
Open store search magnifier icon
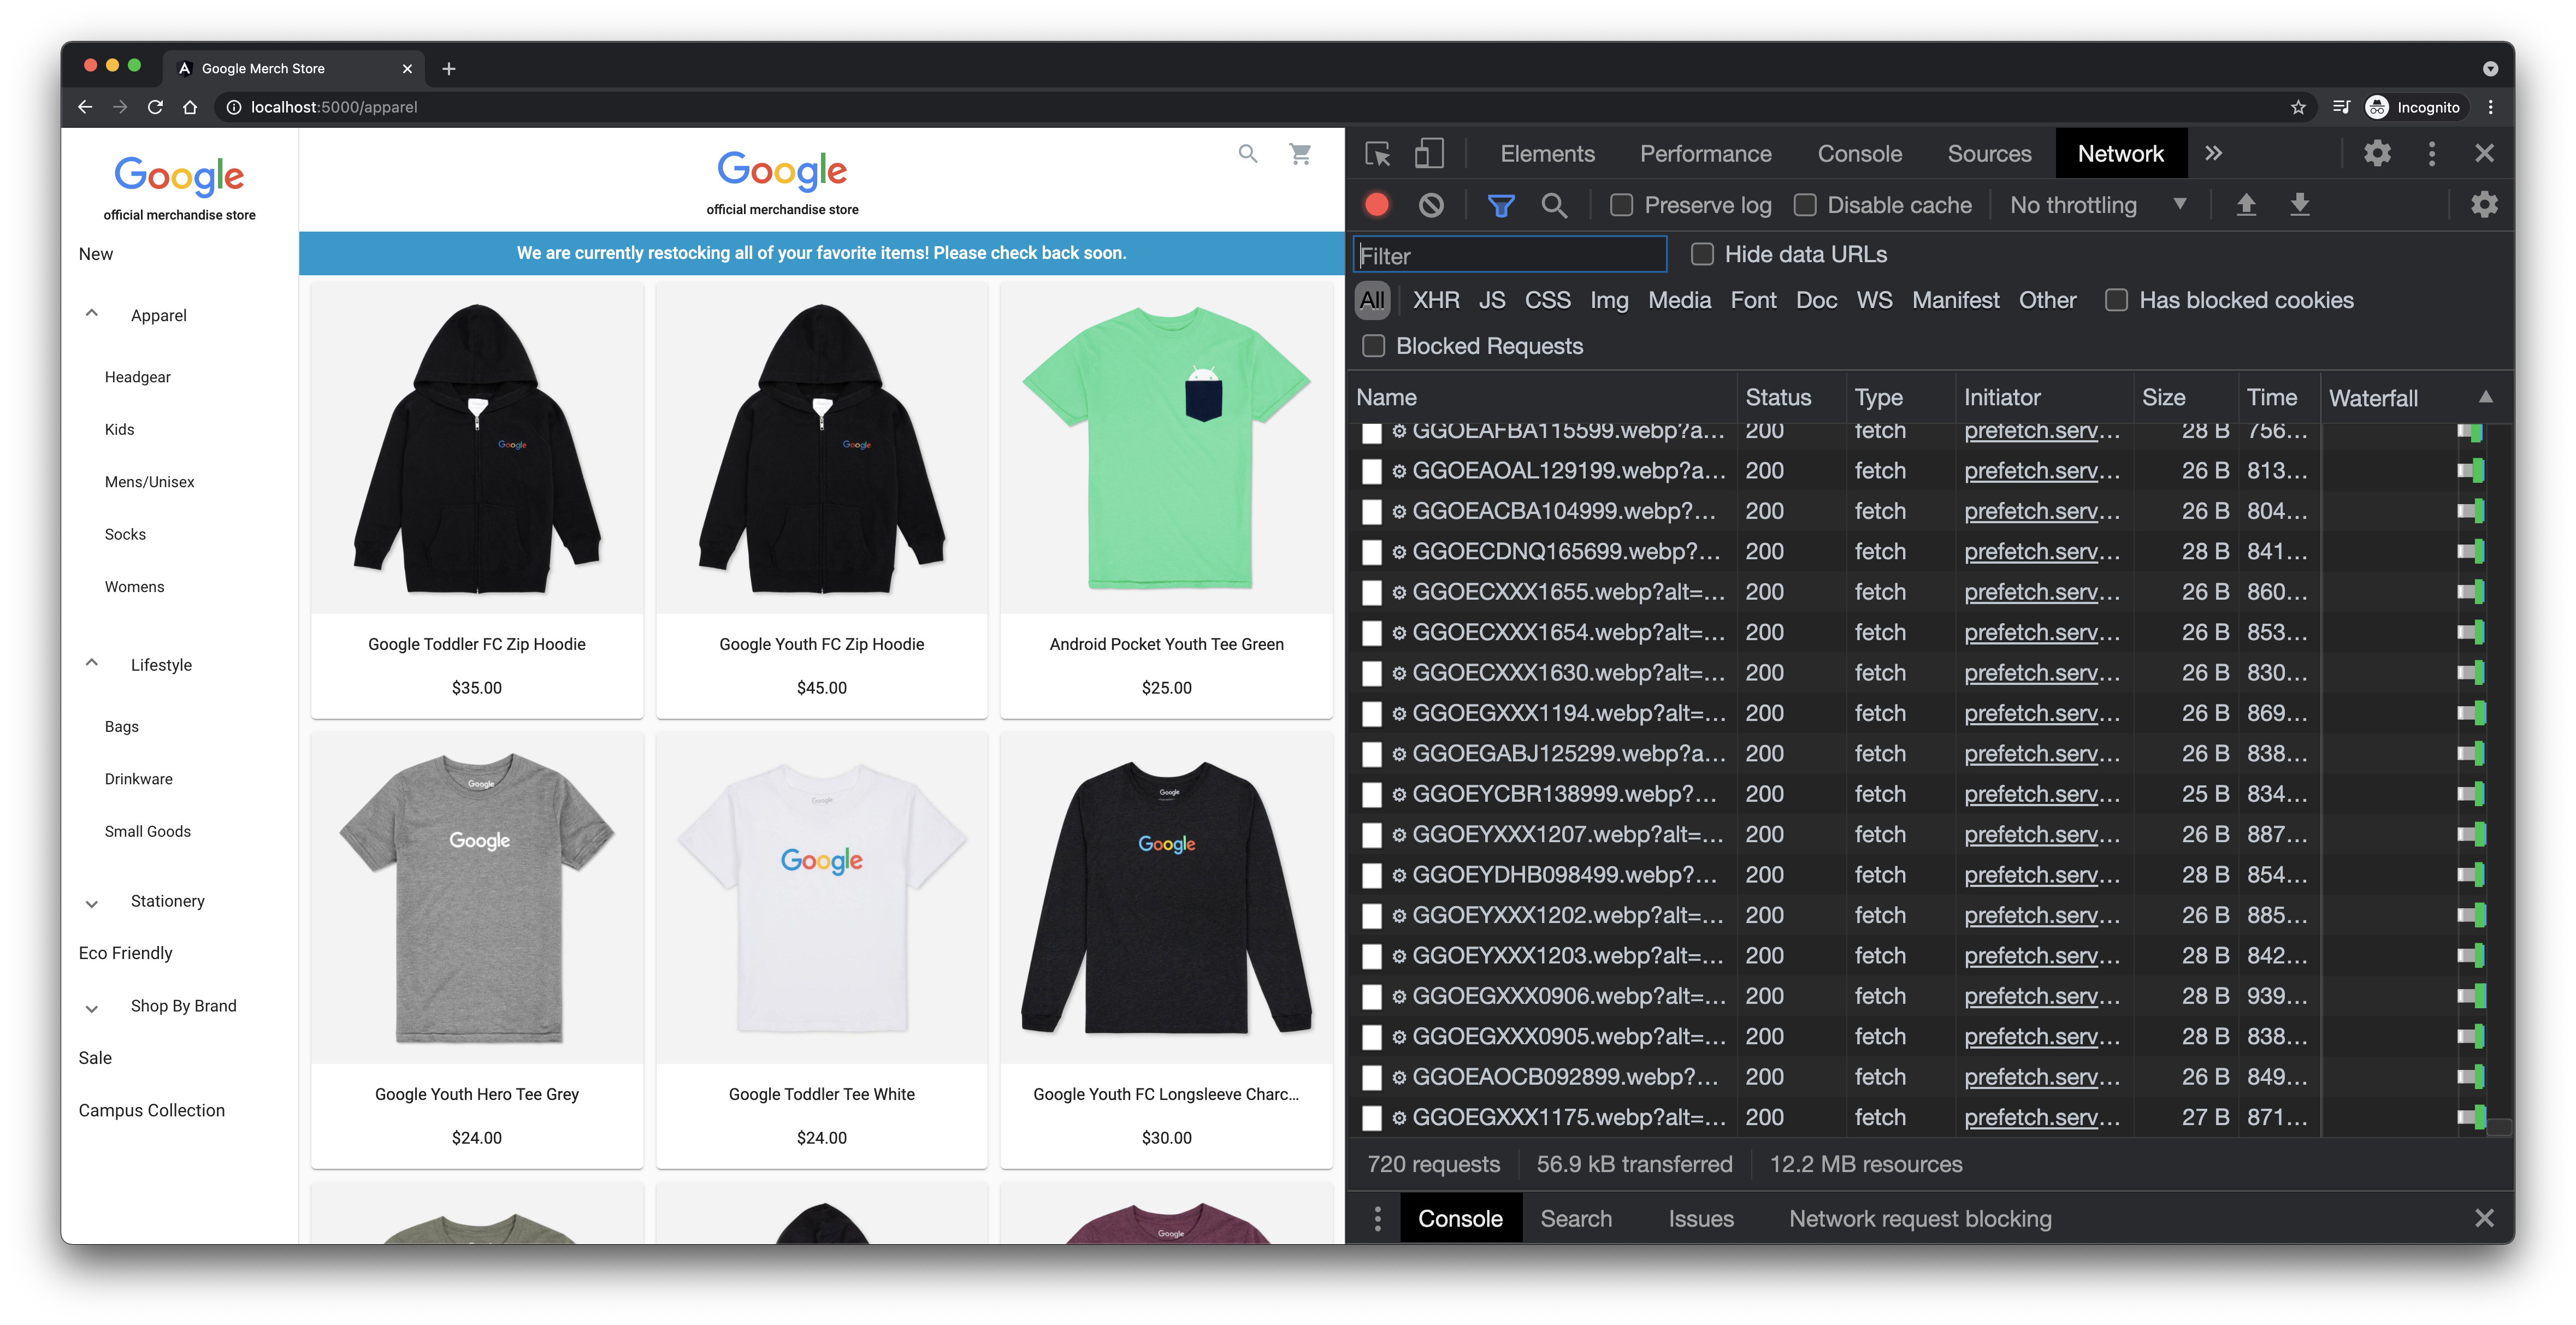click(1247, 154)
